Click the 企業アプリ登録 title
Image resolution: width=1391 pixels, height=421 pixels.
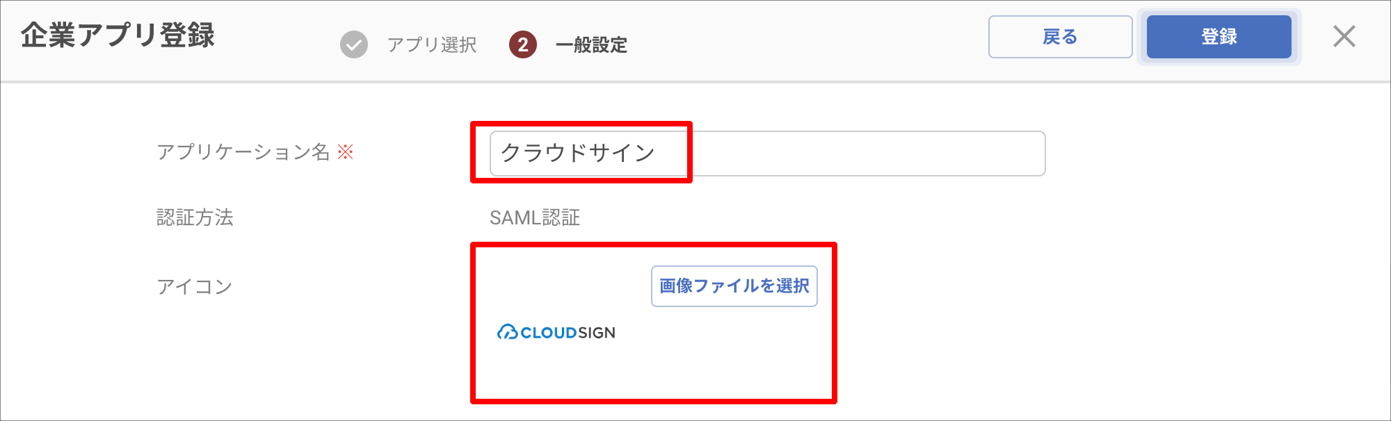point(118,35)
